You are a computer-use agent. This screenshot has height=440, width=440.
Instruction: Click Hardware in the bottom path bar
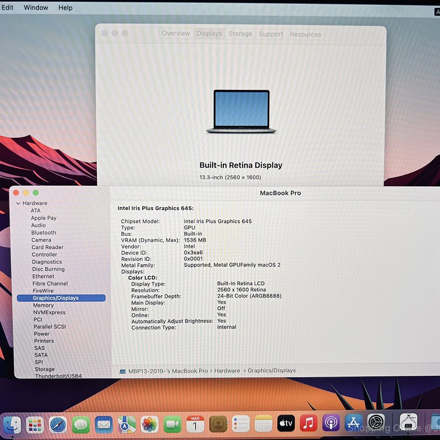227,371
